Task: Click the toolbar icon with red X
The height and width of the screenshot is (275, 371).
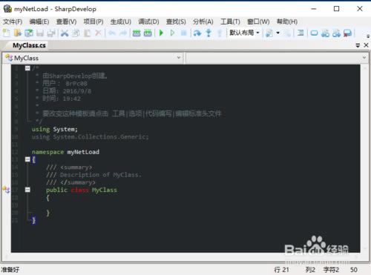Action: coord(347,33)
